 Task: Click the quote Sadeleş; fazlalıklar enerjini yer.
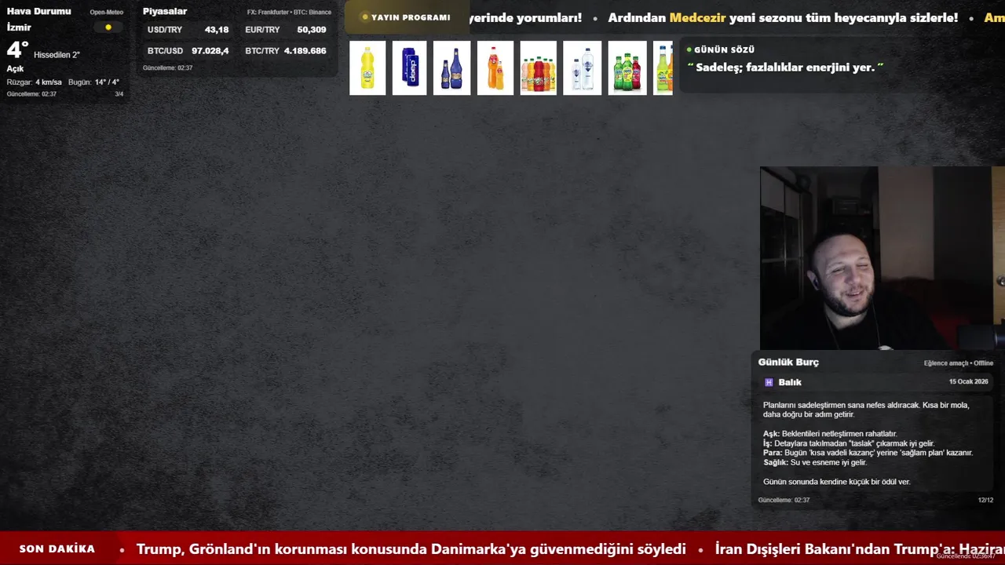pyautogui.click(x=785, y=67)
